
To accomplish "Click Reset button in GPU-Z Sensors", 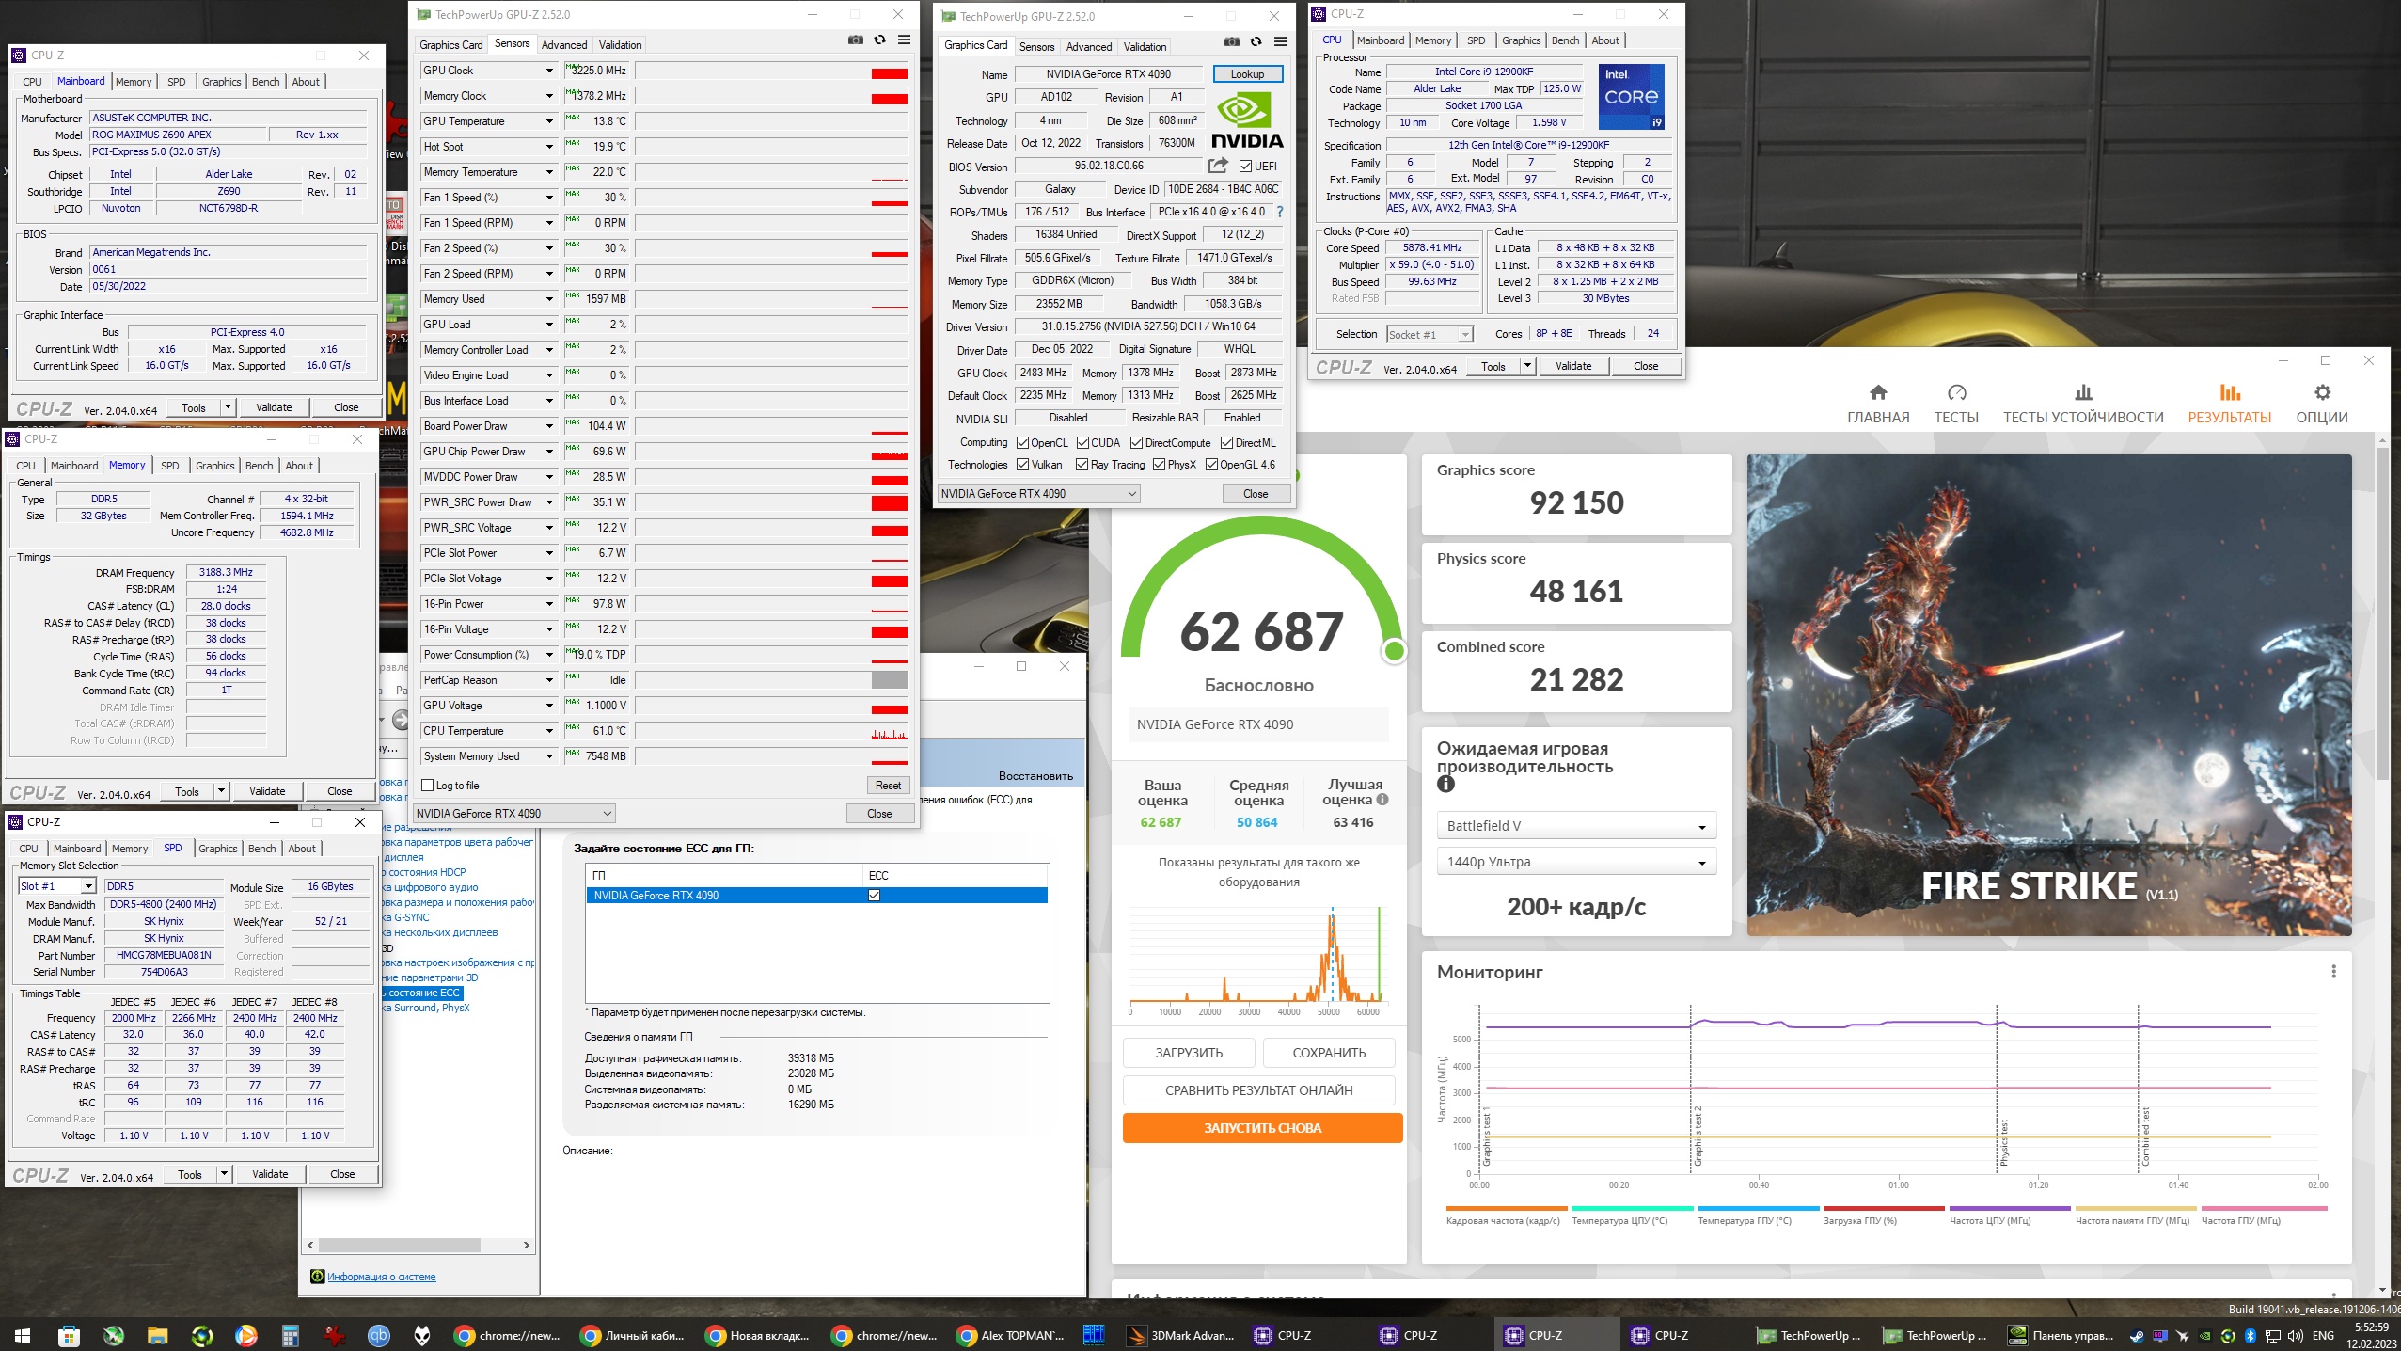I will [888, 786].
